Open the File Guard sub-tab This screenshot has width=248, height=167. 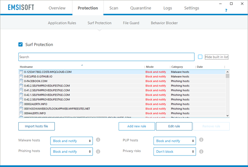pos(131,23)
